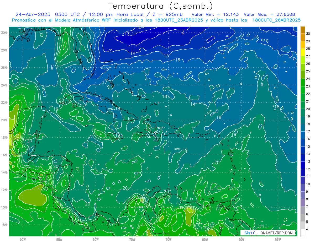The image size is (315, 243).
Task: Pick the yellow legend band between 27 and 28
Action: [303, 52]
